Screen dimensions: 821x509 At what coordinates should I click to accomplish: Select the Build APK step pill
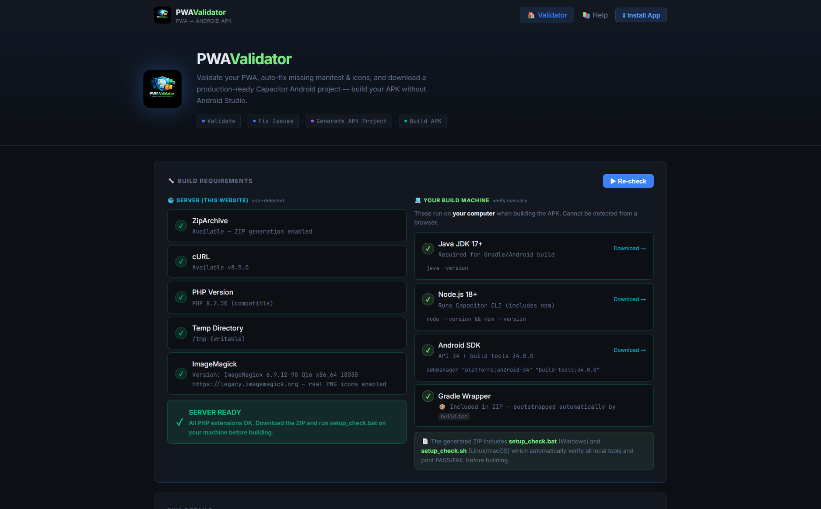[422, 121]
